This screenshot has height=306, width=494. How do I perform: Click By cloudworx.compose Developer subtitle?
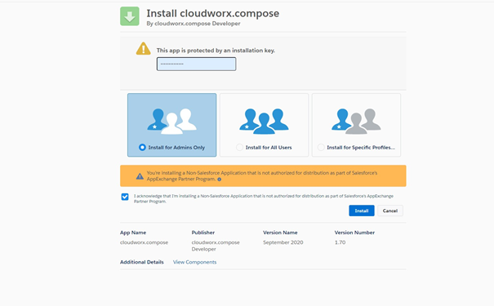pos(194,24)
